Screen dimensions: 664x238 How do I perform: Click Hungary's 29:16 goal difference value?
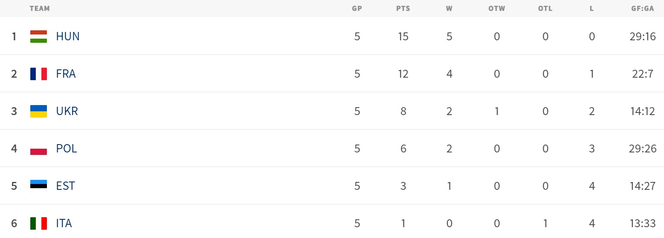pyautogui.click(x=642, y=37)
